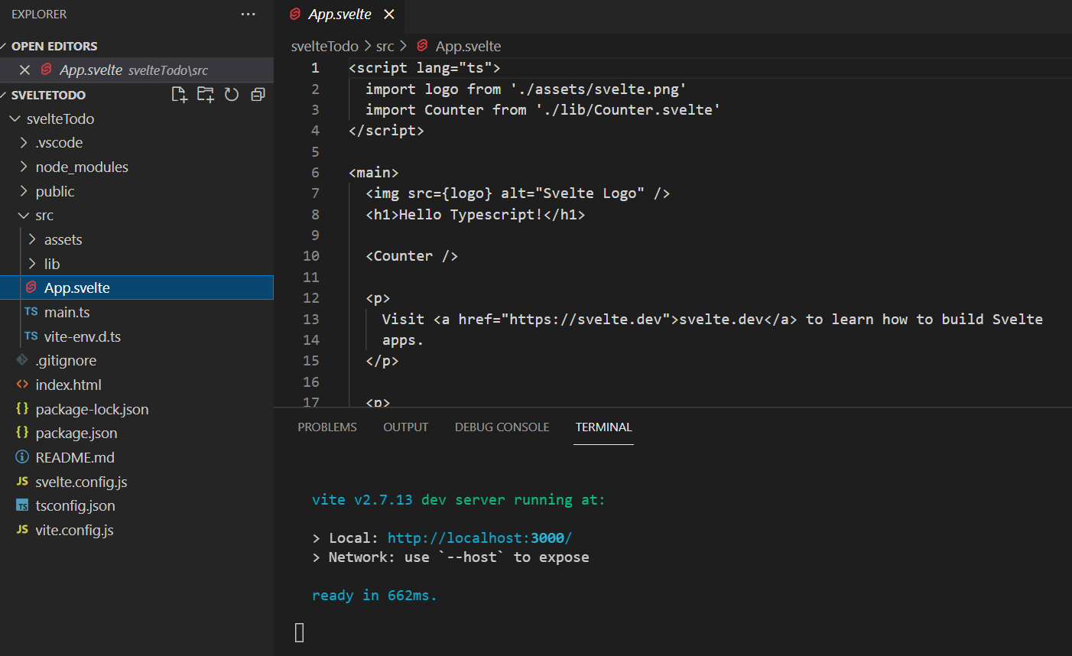Click the App.svelte breadcrumb segment
The height and width of the screenshot is (656, 1072).
pyautogui.click(x=468, y=47)
